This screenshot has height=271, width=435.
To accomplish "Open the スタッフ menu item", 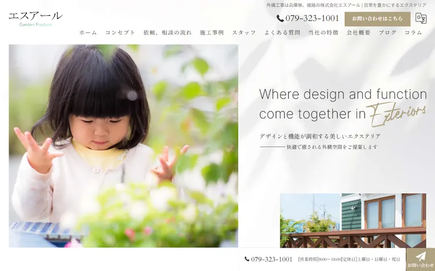I will click(x=244, y=33).
